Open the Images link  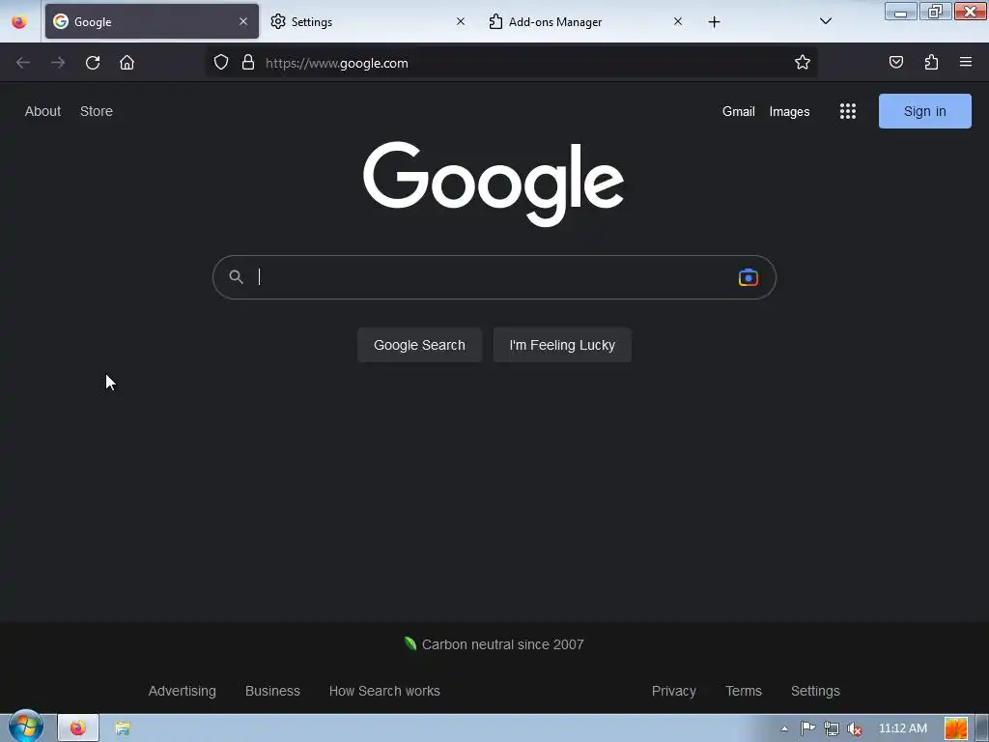point(789,112)
